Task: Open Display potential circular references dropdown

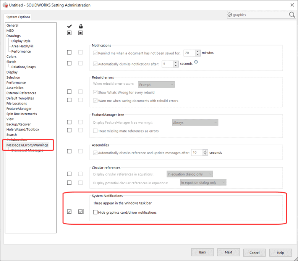Action: pyautogui.click(x=203, y=182)
